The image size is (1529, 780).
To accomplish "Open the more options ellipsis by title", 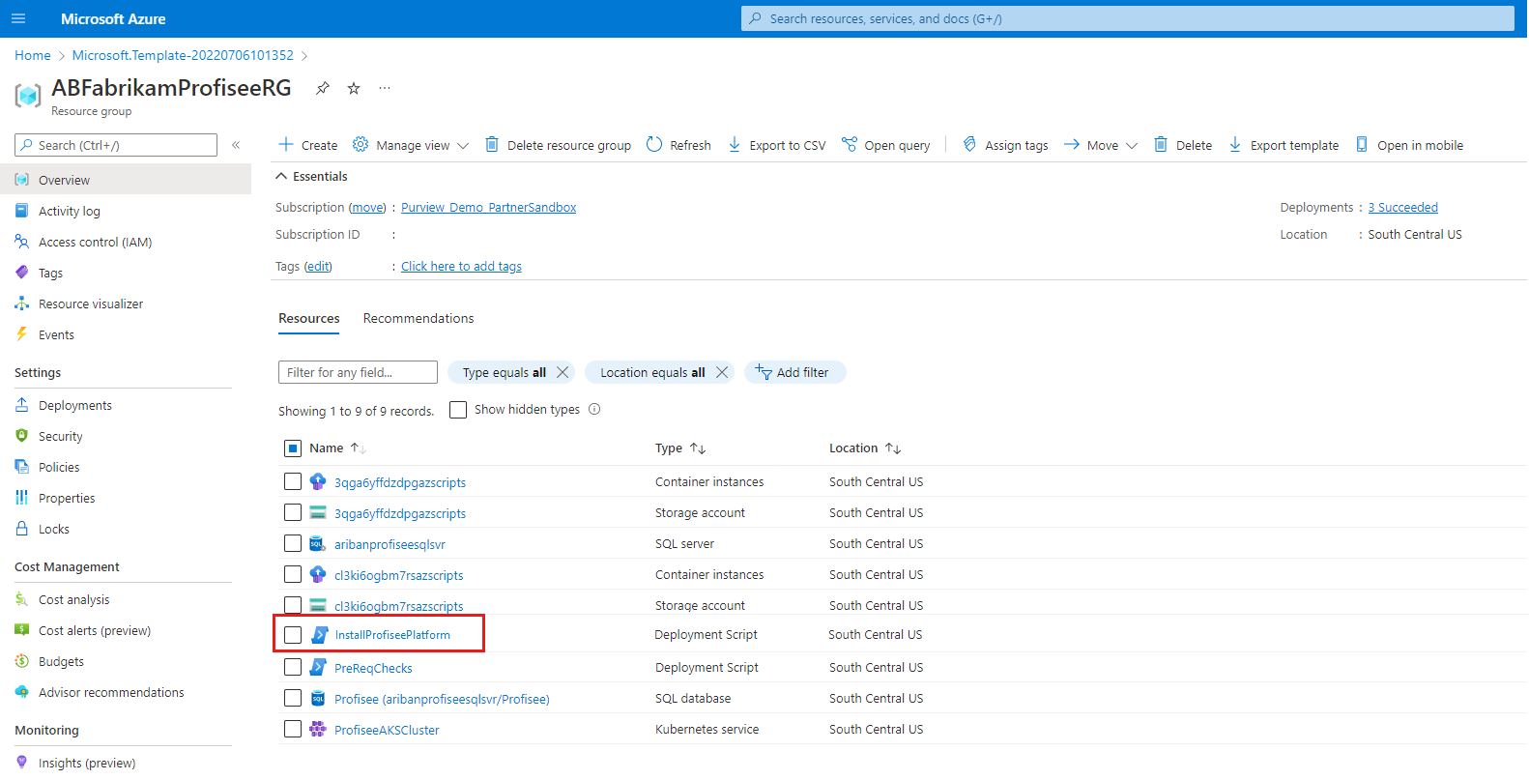I will 385,88.
